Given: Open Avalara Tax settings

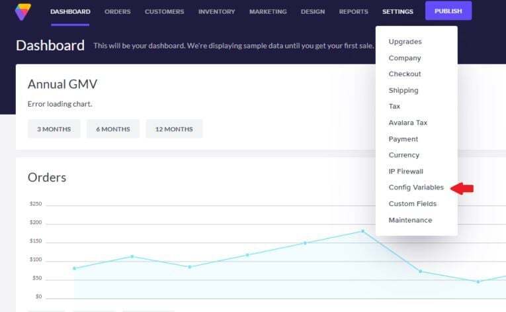Looking at the screenshot, I should [x=408, y=123].
